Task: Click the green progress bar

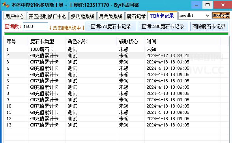Action: [116, 34]
